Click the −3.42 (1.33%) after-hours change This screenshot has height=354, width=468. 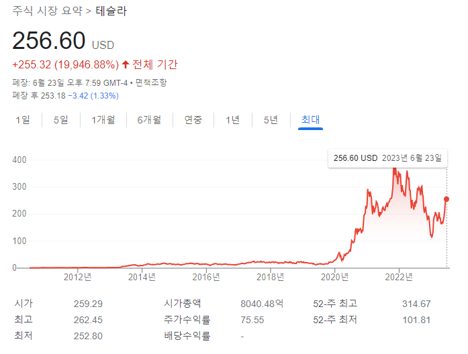pyautogui.click(x=93, y=96)
